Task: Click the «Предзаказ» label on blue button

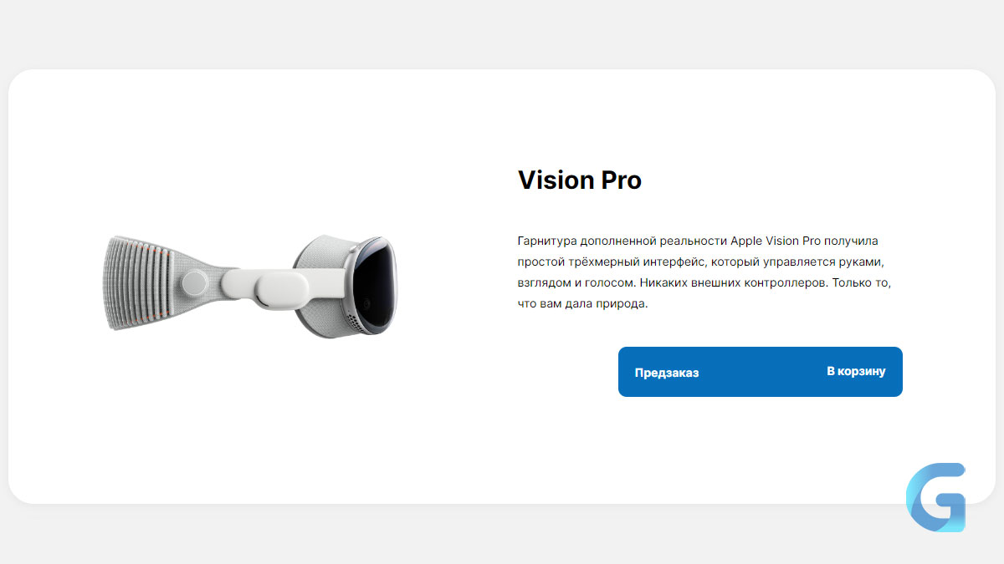Action: (667, 373)
